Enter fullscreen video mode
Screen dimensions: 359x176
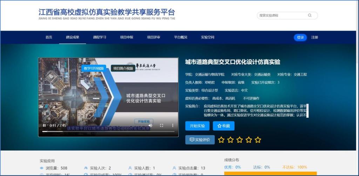click(162, 125)
